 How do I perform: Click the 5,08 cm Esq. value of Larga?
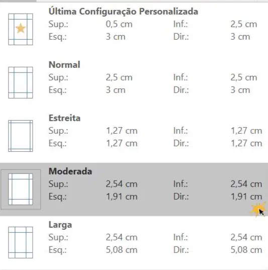click(122, 250)
